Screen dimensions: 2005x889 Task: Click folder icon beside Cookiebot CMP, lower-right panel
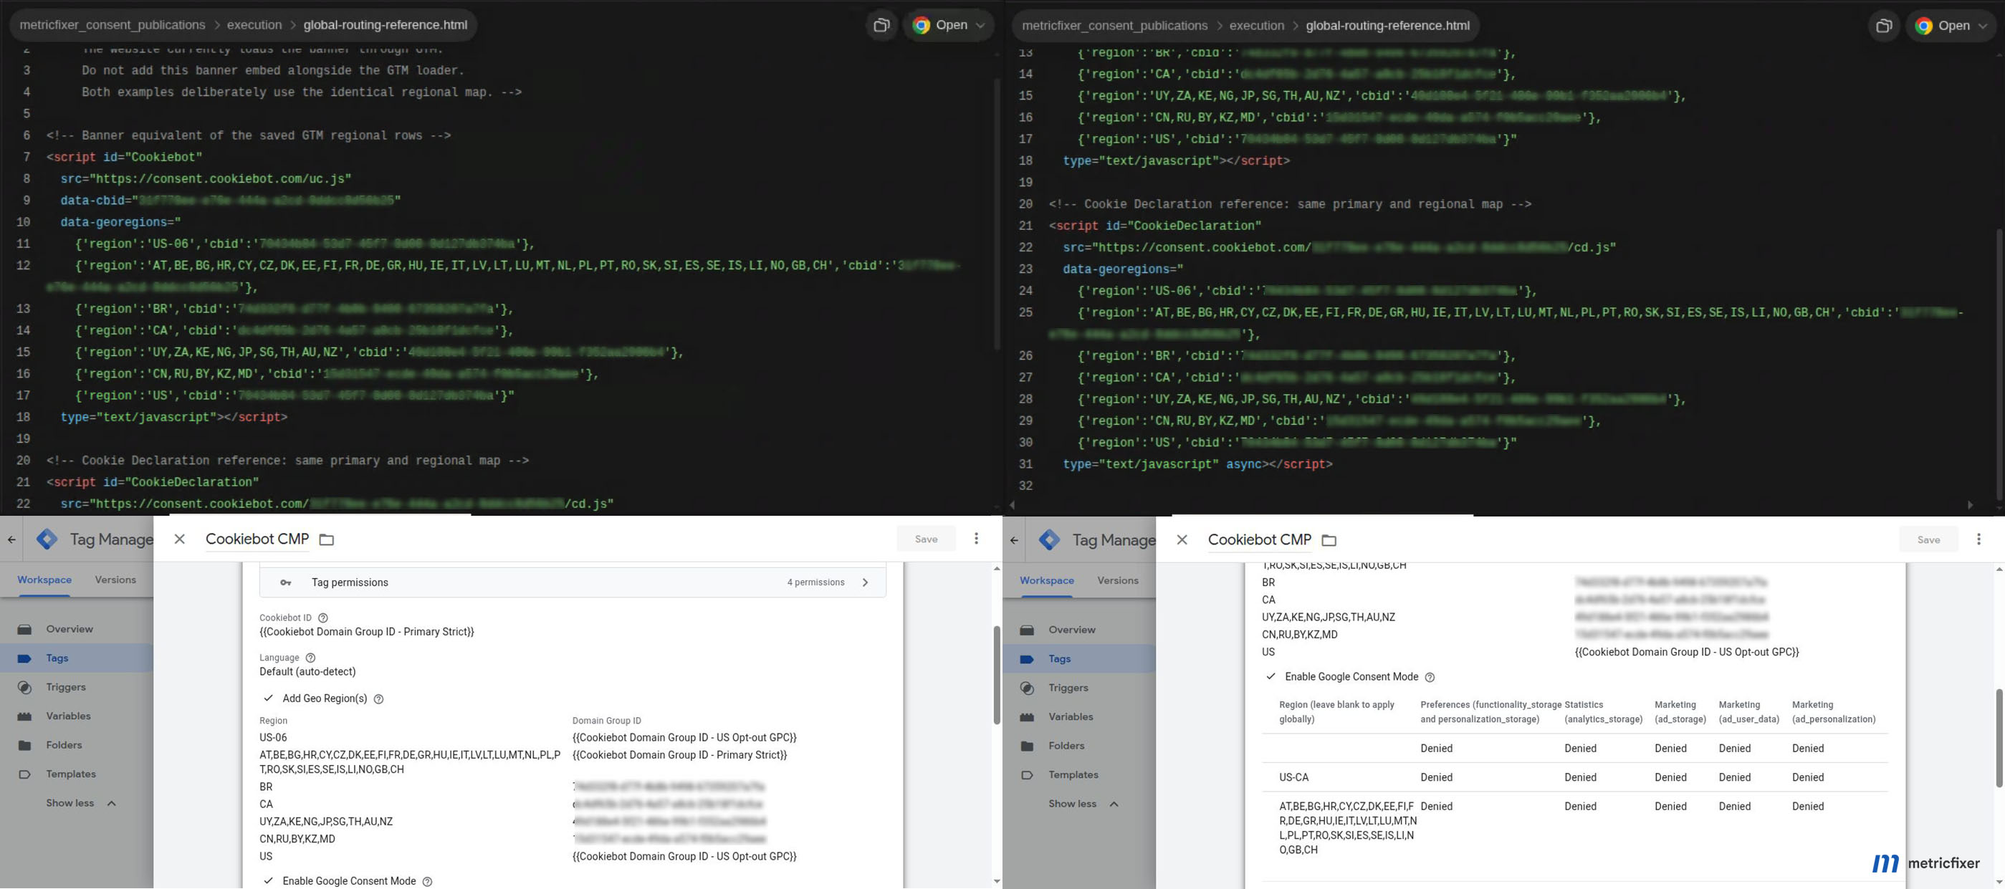[1329, 541]
